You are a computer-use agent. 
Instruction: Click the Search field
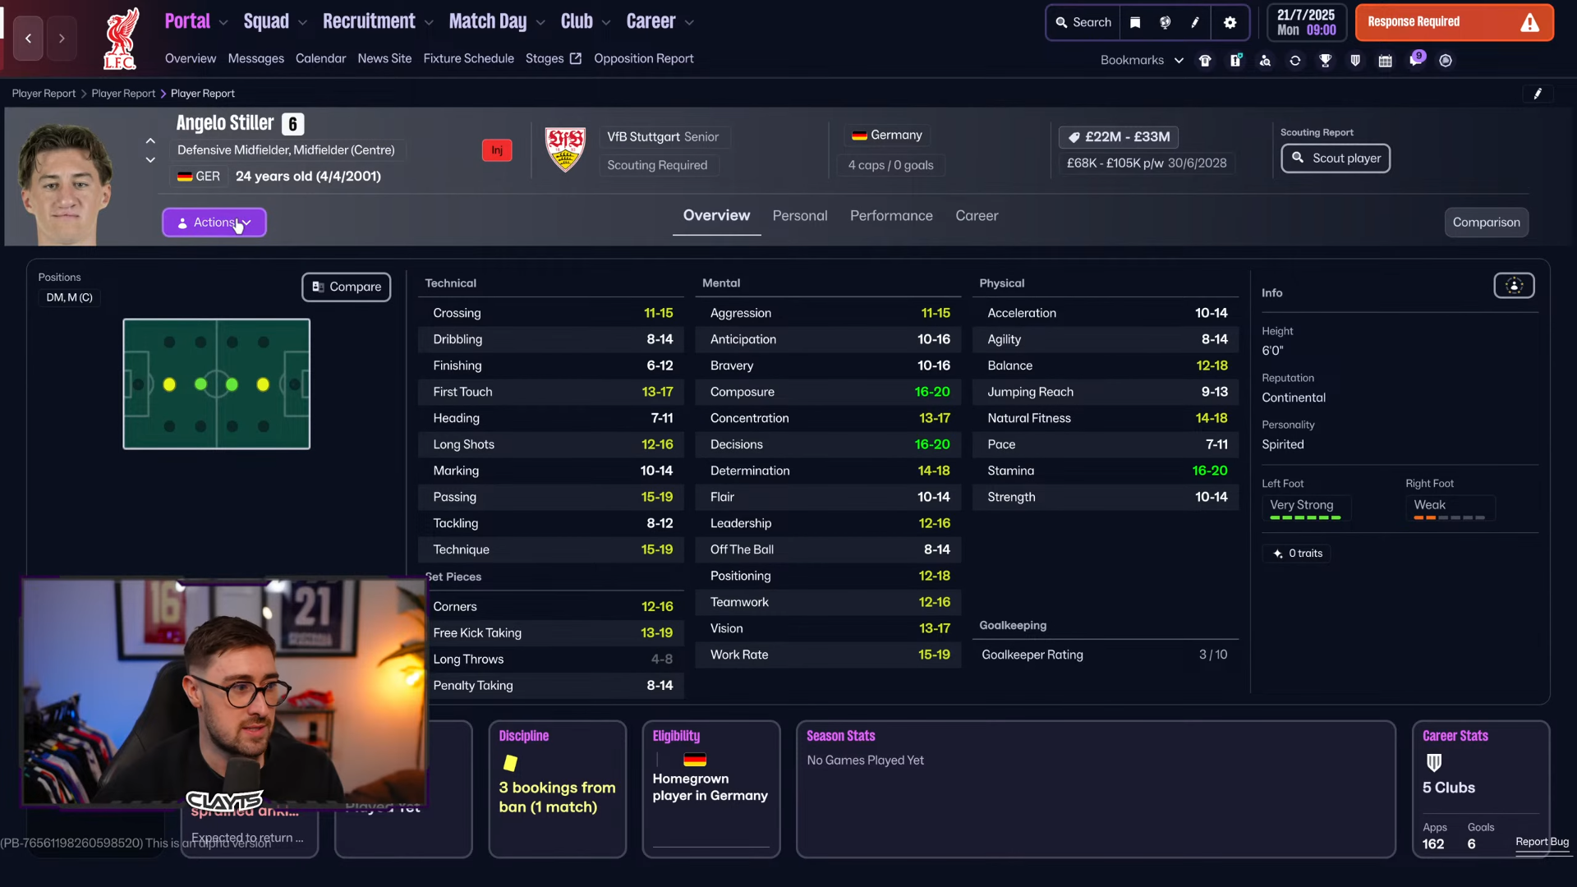[1083, 22]
